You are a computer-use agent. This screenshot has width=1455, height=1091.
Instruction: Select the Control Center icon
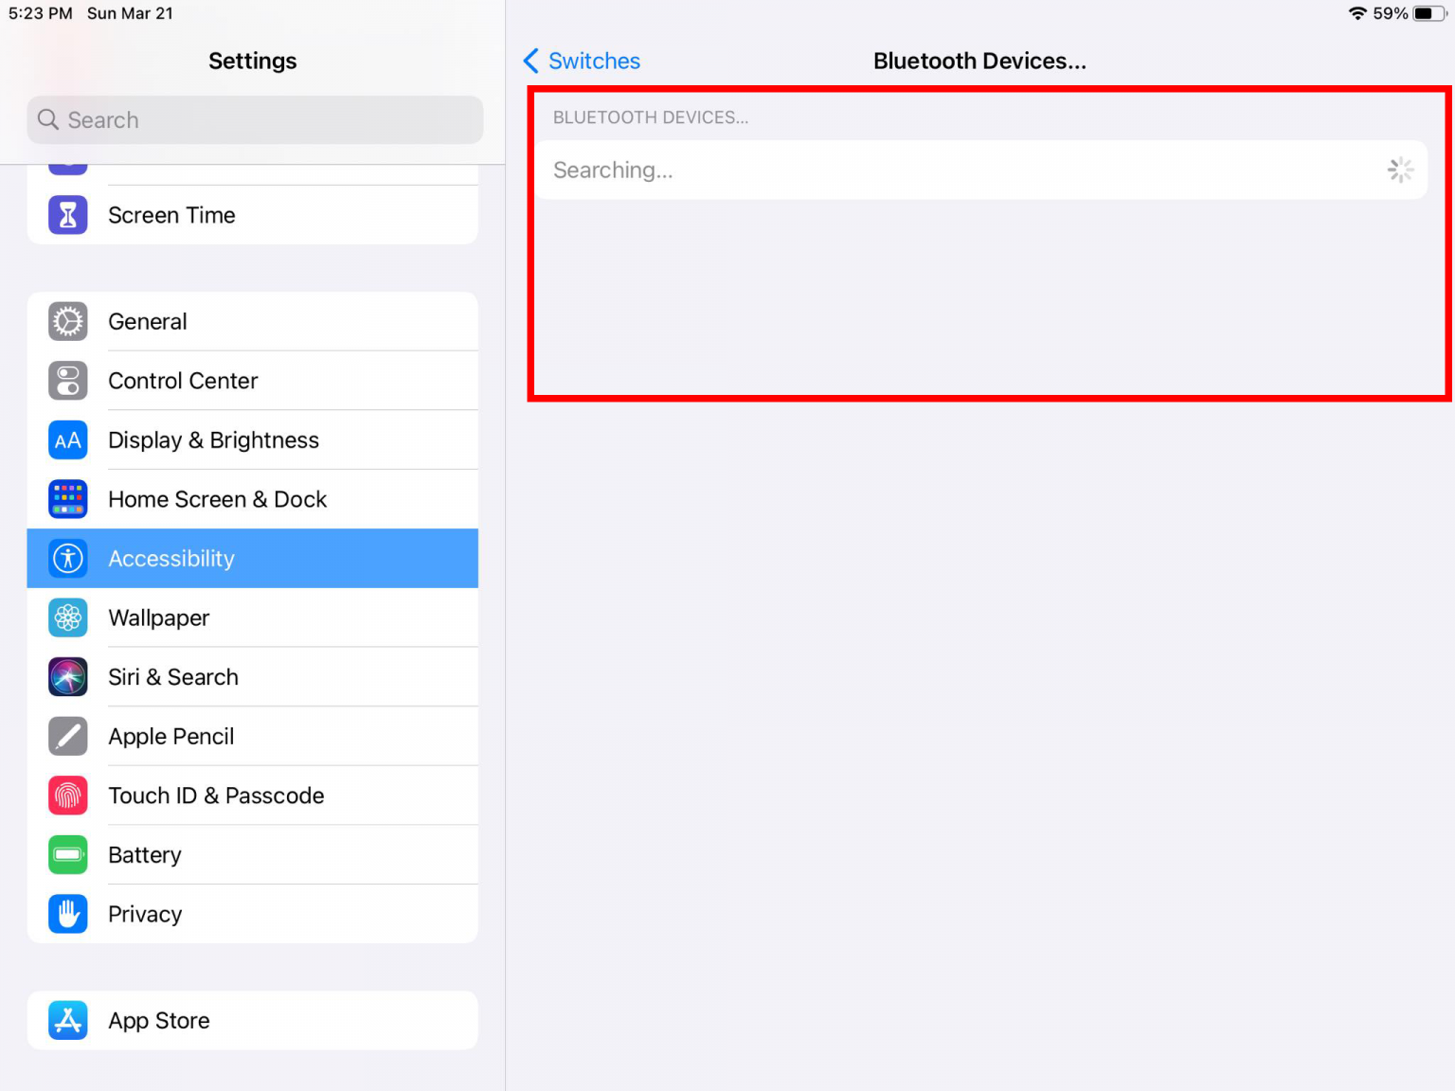(67, 381)
